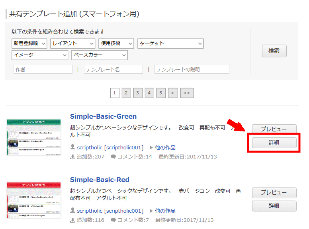The height and width of the screenshot is (229, 309).
Task: View 他の作品 for Simple-Basic-Red author
Action: coord(165,211)
